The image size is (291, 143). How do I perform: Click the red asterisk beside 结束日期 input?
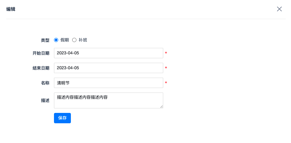166,68
